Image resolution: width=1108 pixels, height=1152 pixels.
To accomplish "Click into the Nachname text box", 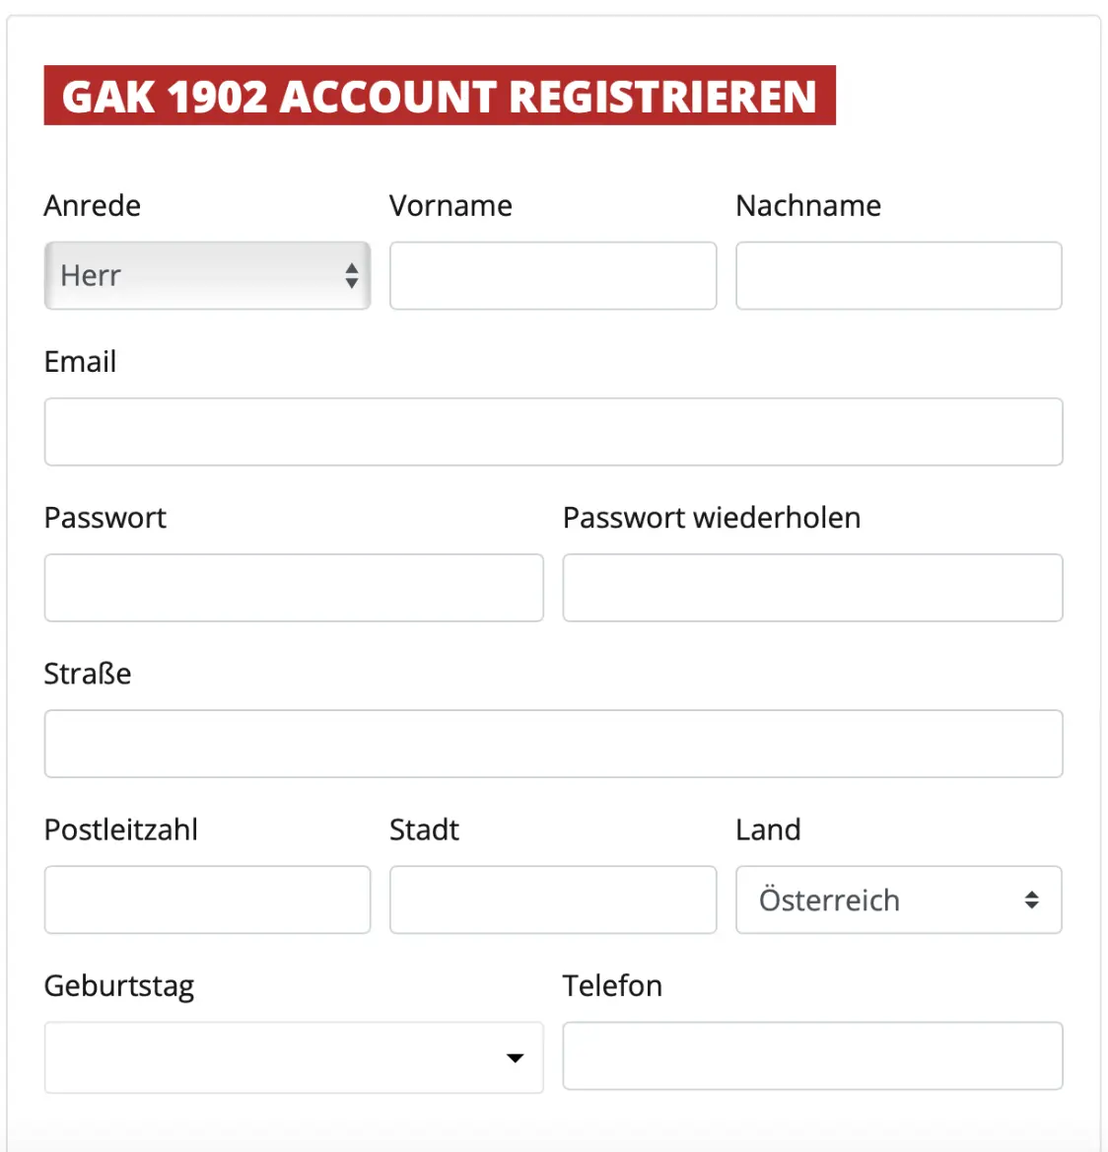I will [x=898, y=275].
